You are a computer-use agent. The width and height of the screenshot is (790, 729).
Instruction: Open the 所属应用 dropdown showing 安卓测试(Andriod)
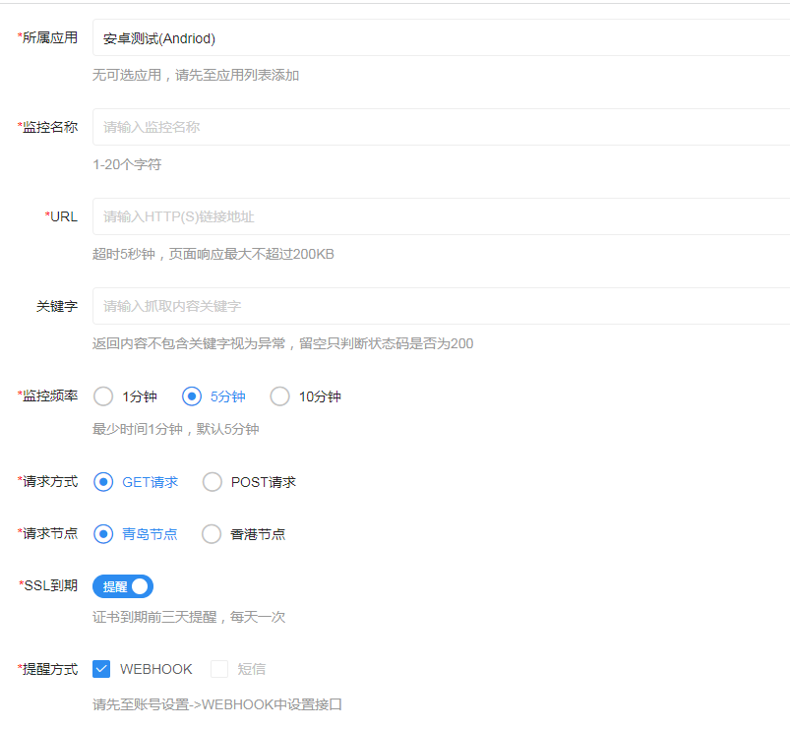point(442,37)
